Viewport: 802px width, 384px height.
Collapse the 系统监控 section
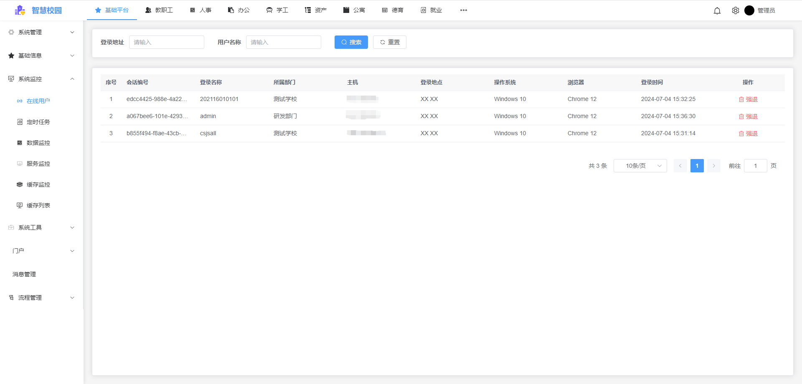[72, 78]
